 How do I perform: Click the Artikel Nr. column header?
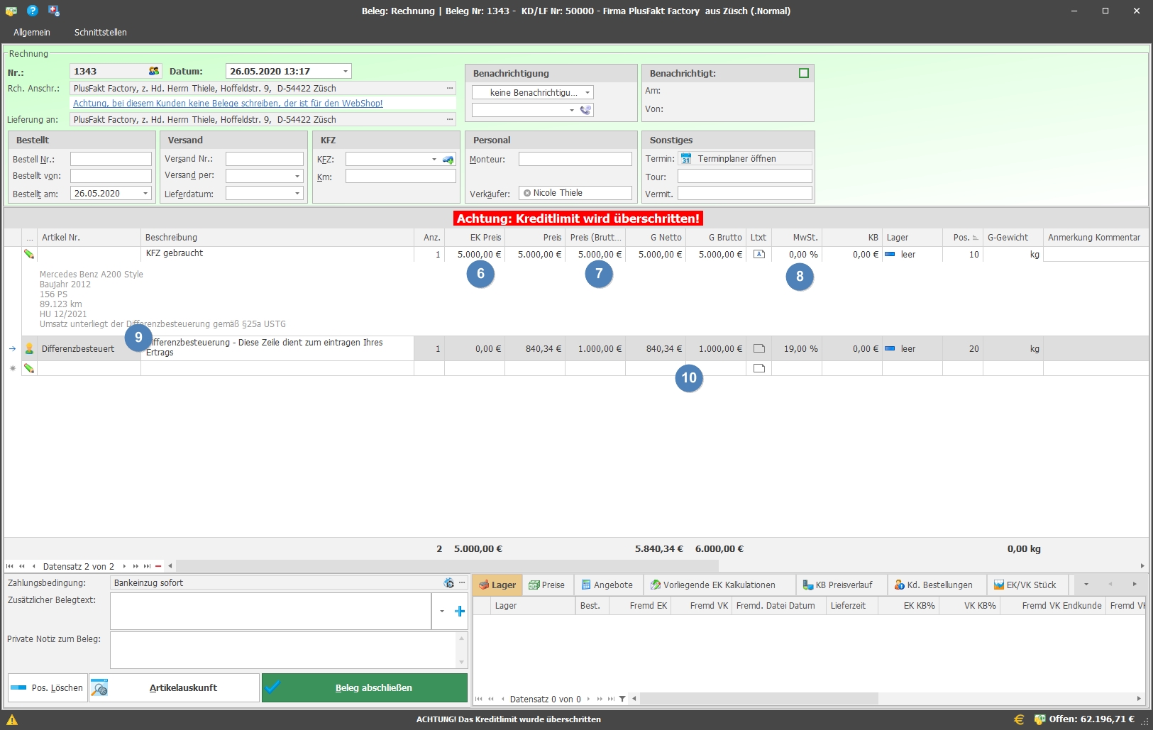(89, 238)
